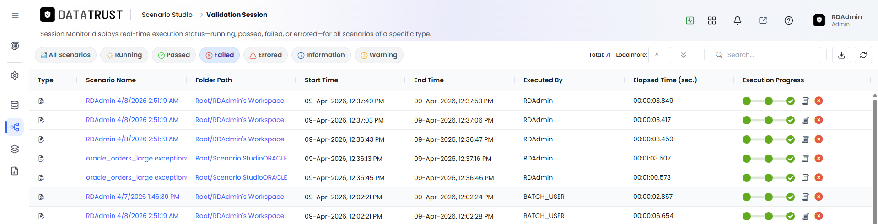Sort by Scenario Name column header
This screenshot has width=878, height=224.
tap(111, 80)
